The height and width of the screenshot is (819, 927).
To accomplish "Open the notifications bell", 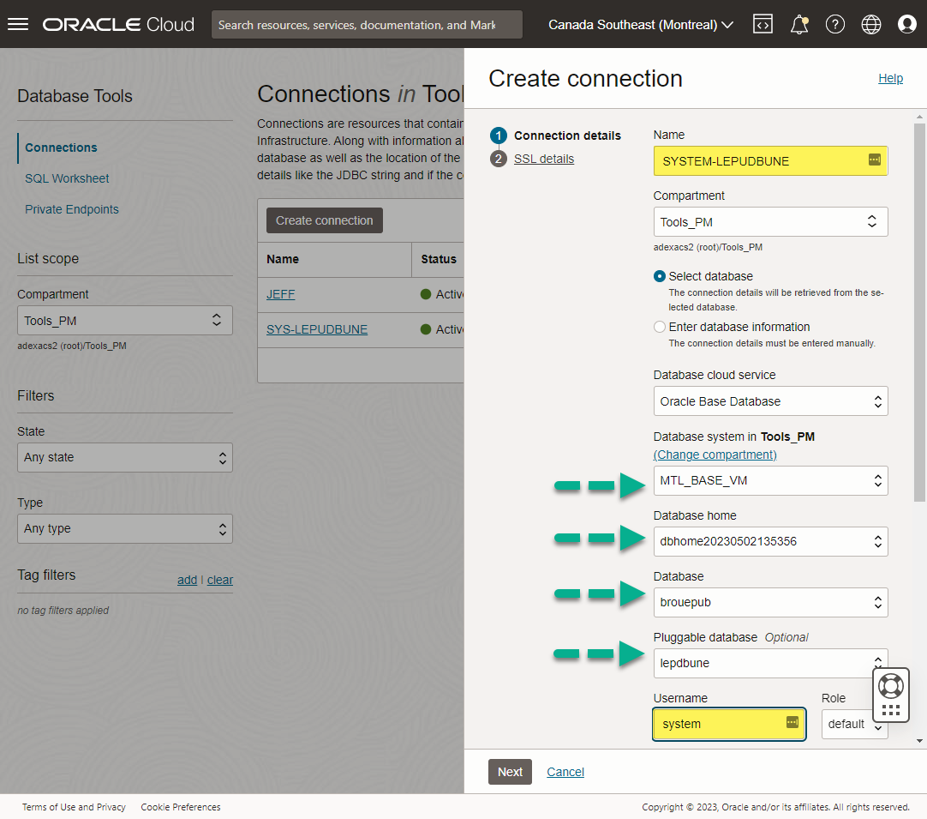I will point(799,24).
